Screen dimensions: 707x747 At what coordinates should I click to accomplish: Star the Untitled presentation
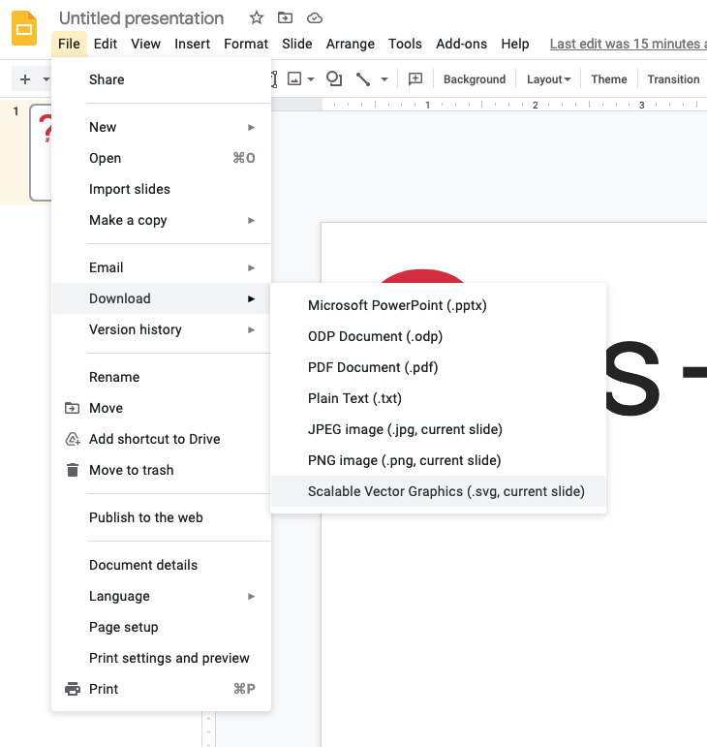tap(256, 18)
